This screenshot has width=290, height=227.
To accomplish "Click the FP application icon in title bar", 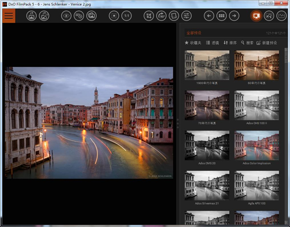I will pos(5,4).
